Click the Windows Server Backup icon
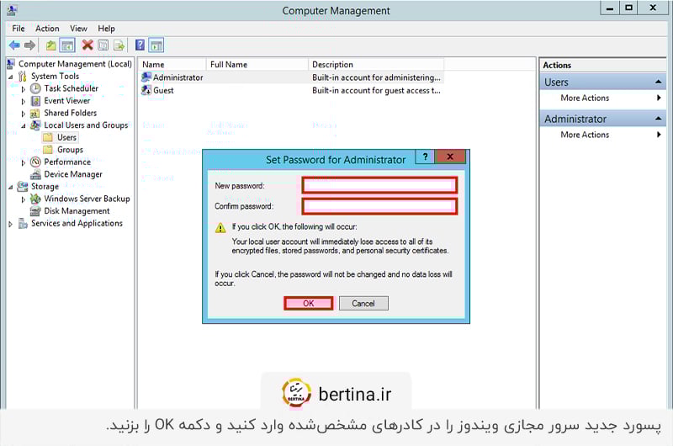The height and width of the screenshot is (446, 673). click(35, 199)
